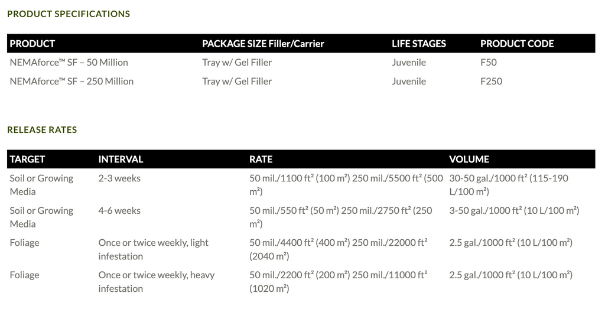Click the PRODUCT CODE column header
This screenshot has width=605, height=319.
[517, 44]
